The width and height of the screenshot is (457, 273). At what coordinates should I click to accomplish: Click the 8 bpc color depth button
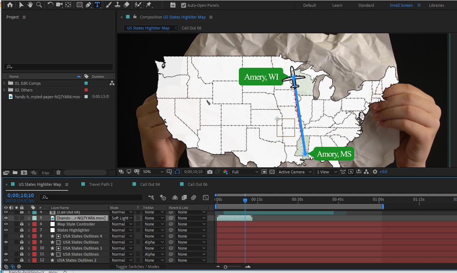click(46, 173)
